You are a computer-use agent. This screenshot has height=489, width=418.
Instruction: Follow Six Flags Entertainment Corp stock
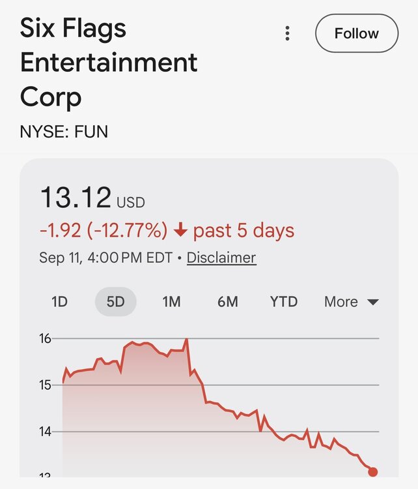357,33
